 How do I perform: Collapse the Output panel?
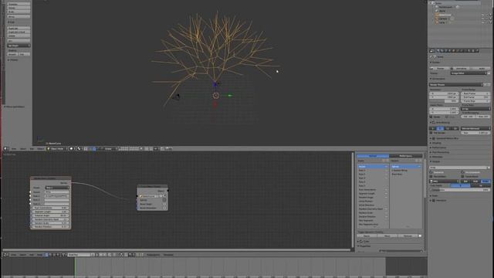(x=436, y=161)
